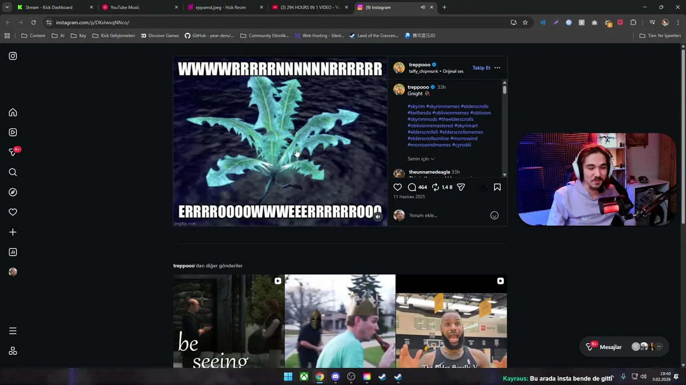Open the browser apps grid icon
Viewport: 686px width, 385px height.
7,36
